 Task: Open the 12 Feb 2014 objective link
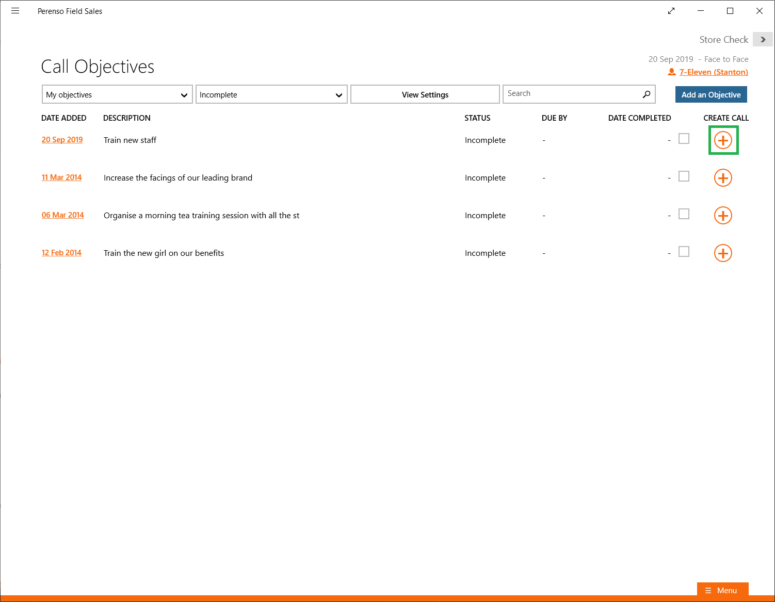[62, 253]
